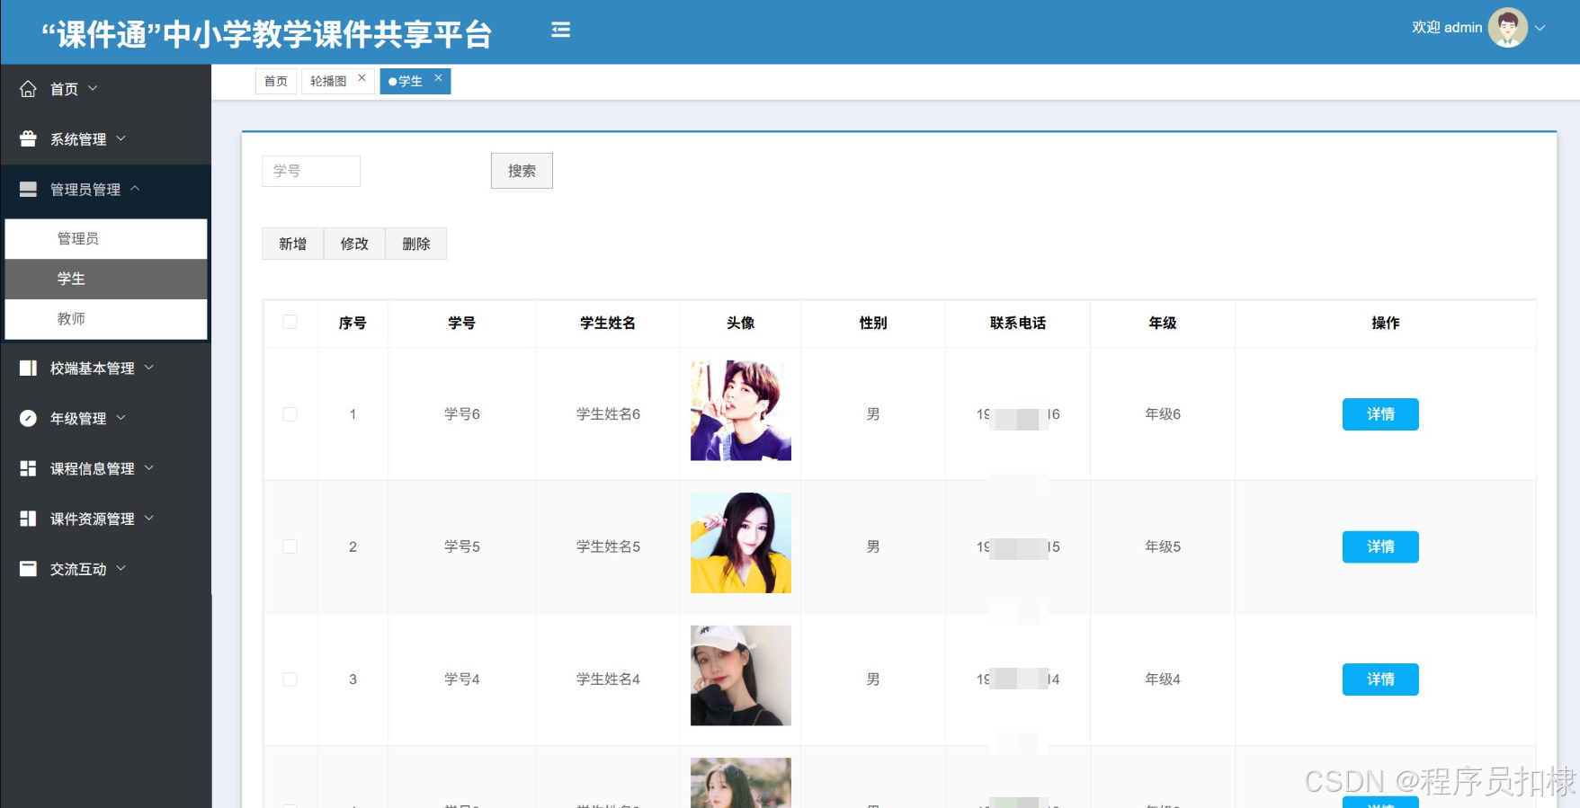Select the 教师 submenu item
Viewport: 1580px width, 808px height.
tap(106, 319)
